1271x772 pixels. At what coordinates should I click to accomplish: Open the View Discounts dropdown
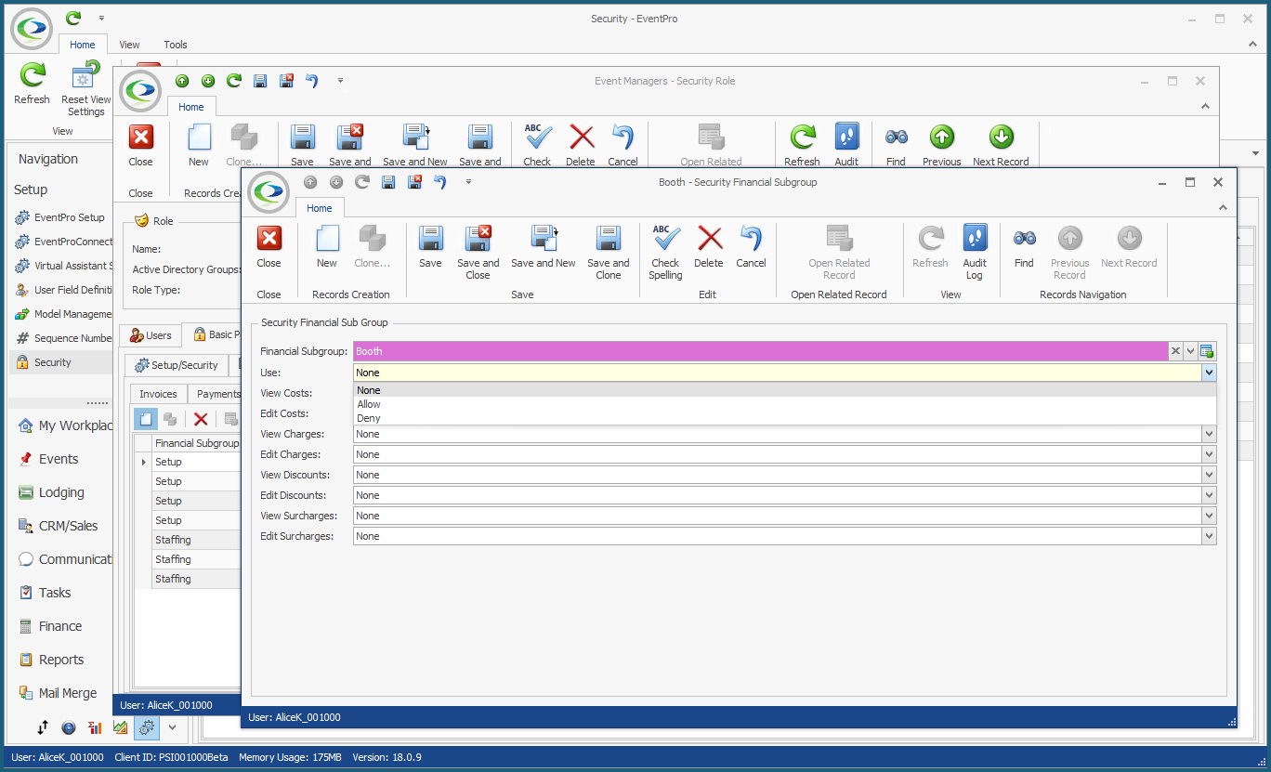coord(1209,475)
